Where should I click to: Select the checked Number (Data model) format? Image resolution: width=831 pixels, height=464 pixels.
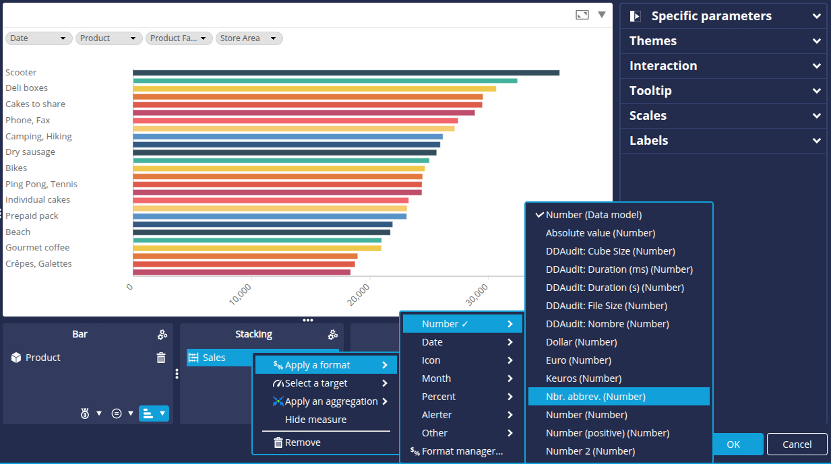(x=593, y=215)
